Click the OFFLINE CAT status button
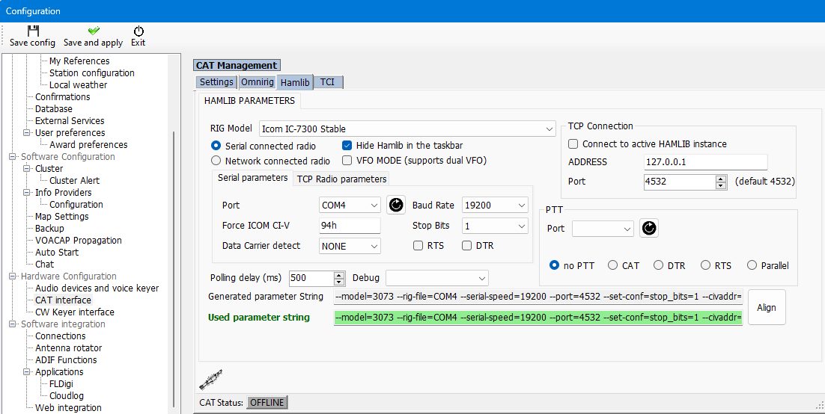This screenshot has height=414, width=825. coord(267,403)
